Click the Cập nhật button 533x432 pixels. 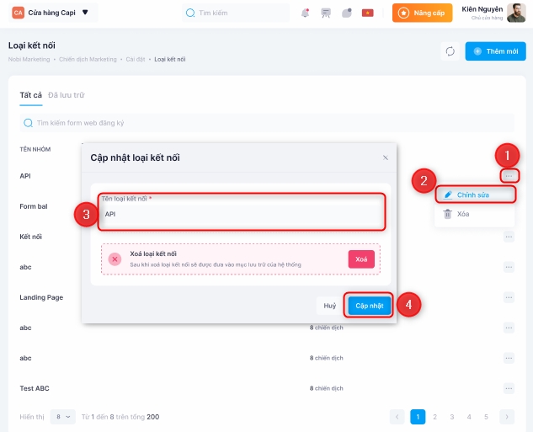point(370,306)
